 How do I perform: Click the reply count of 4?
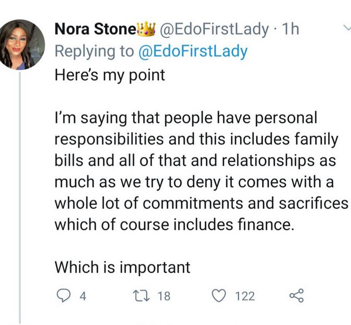(82, 297)
